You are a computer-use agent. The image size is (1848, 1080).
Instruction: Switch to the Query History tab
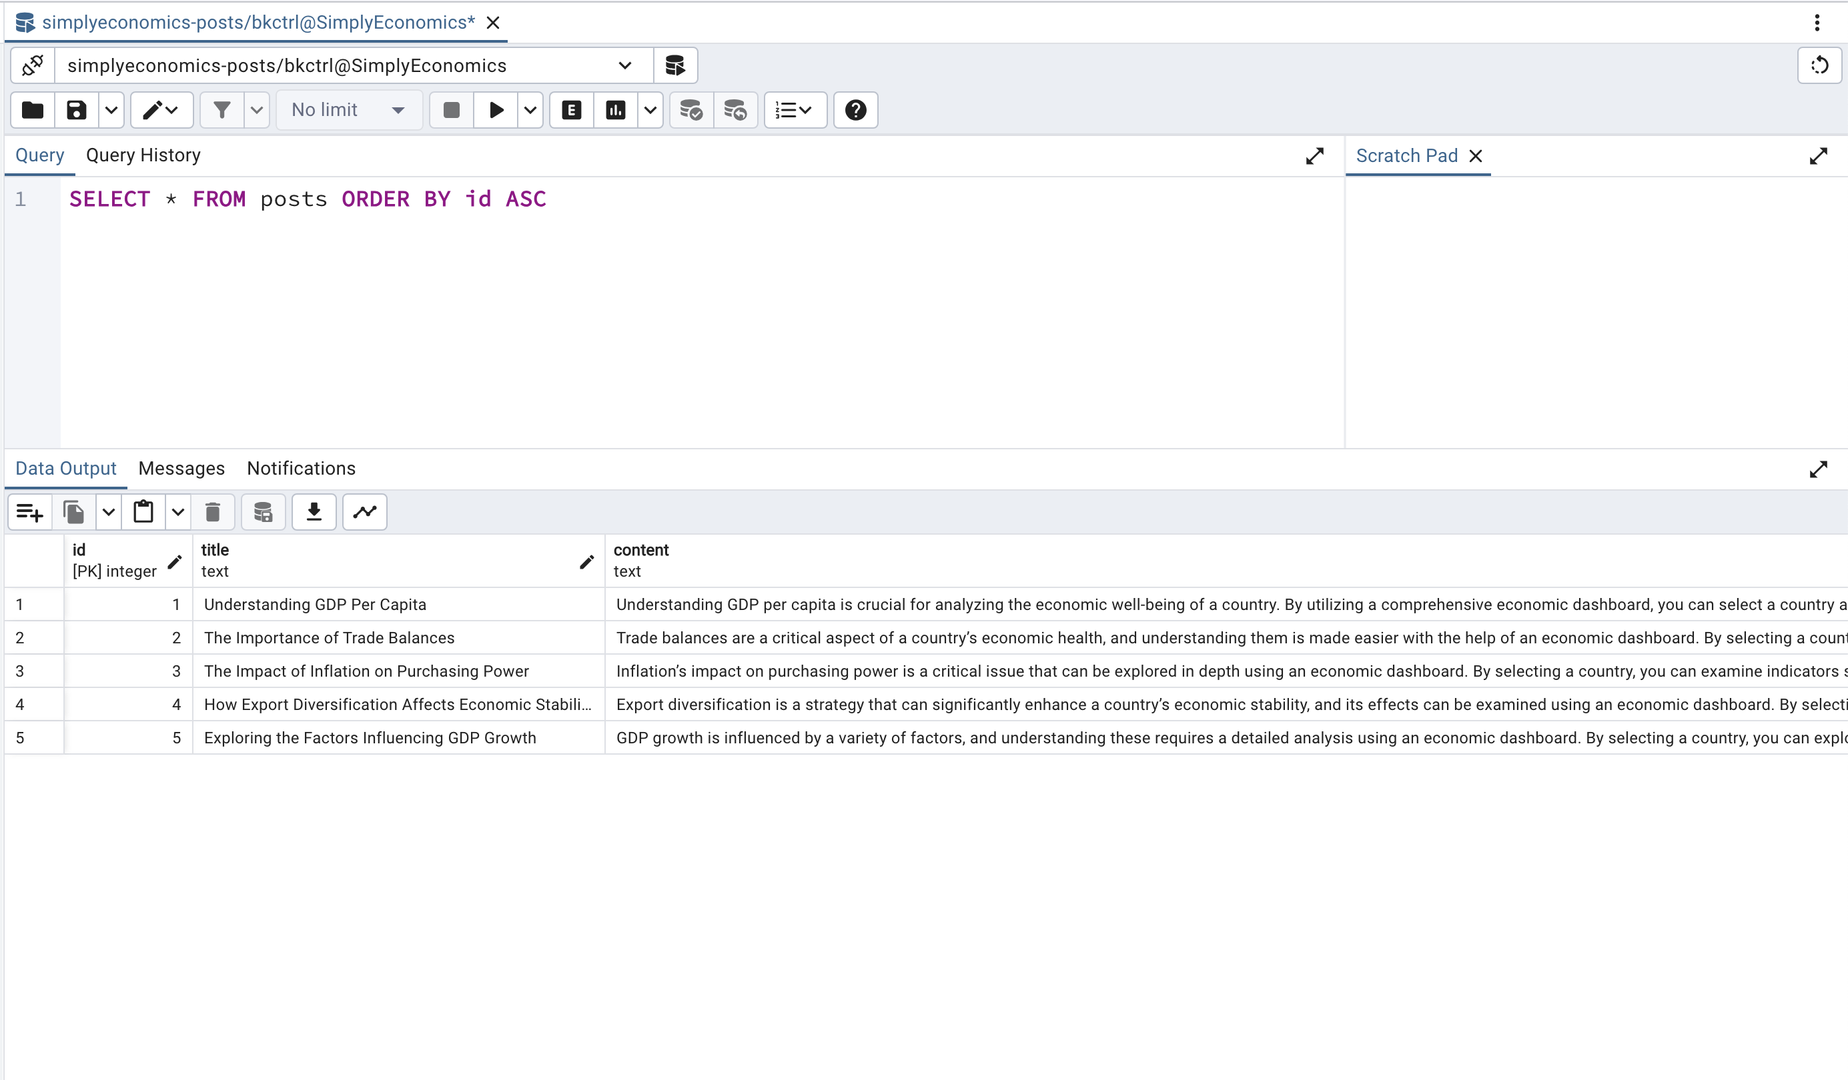[x=143, y=155]
